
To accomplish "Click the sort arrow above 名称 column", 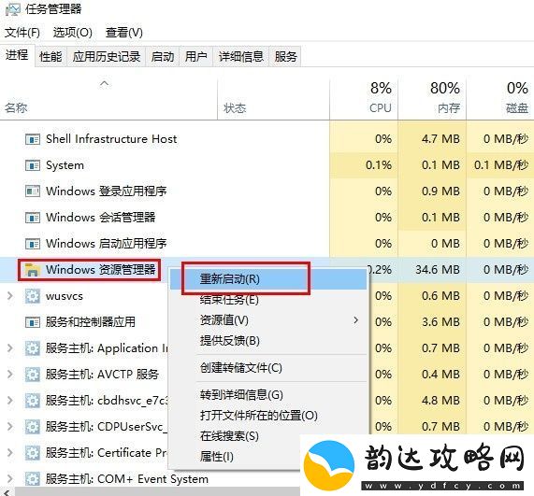I will (105, 83).
